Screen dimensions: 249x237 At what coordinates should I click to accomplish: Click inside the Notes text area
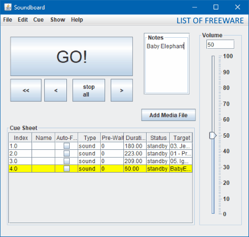(x=167, y=67)
